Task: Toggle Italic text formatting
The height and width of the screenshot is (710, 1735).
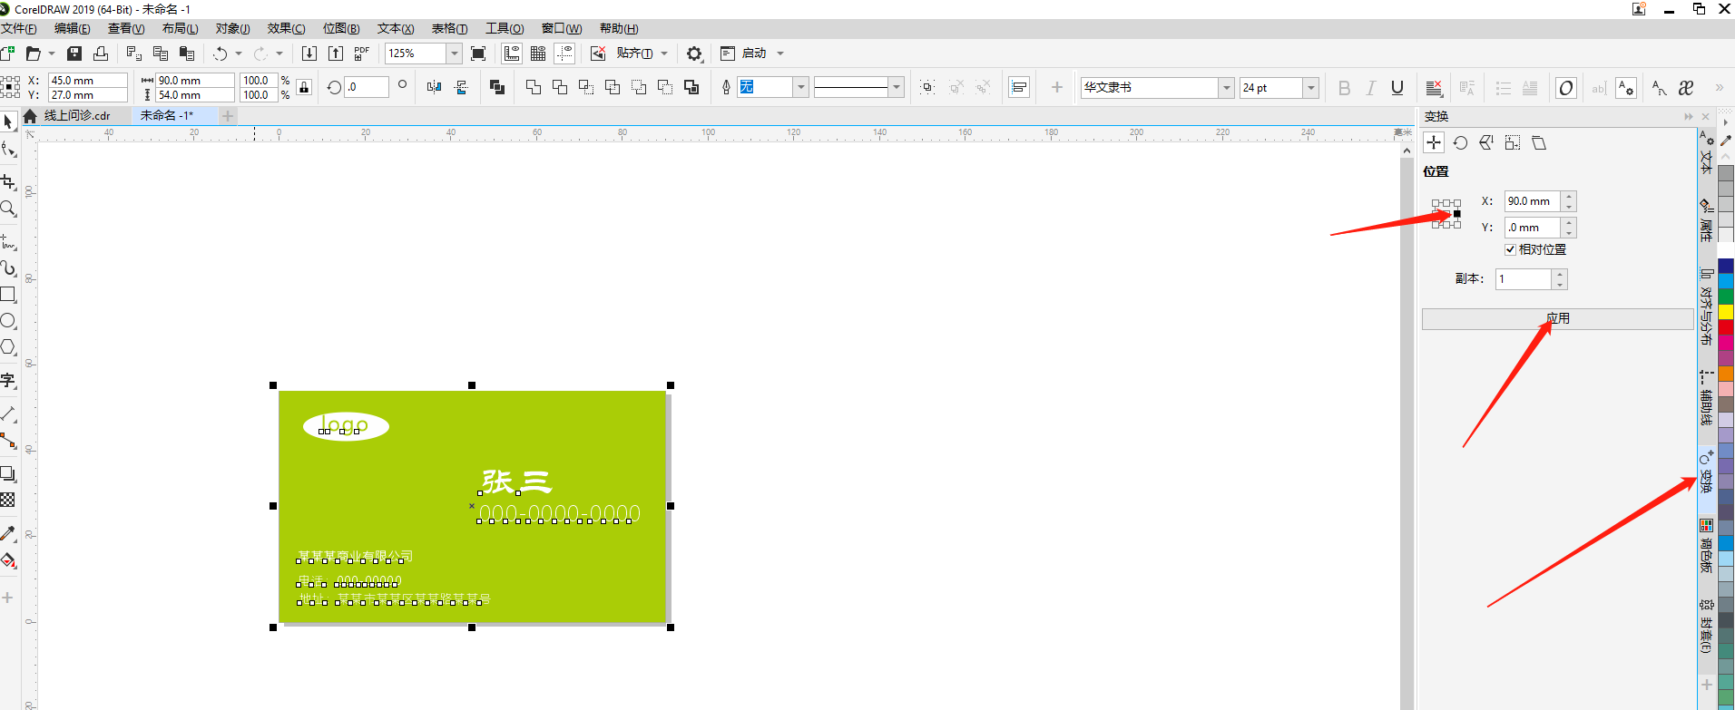Action: click(1371, 87)
